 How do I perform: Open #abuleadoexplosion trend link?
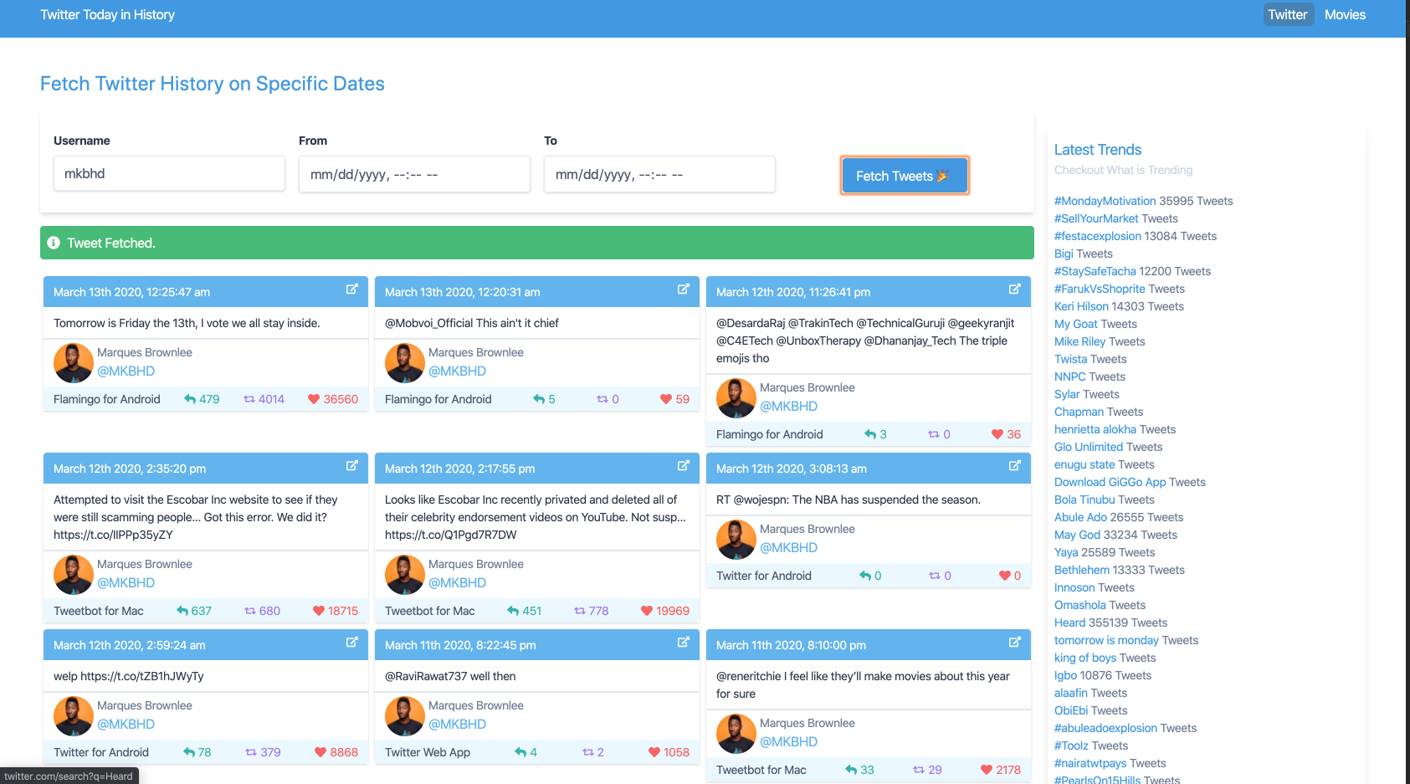[x=1105, y=728]
